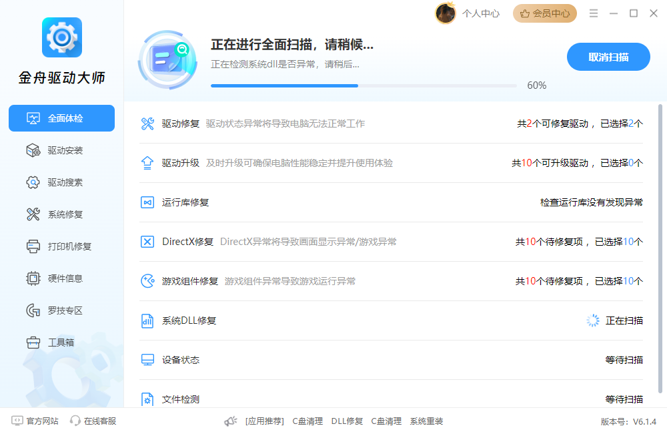The height and width of the screenshot is (434, 667).
Task: Click the version number V6.1.4
Action: (644, 422)
